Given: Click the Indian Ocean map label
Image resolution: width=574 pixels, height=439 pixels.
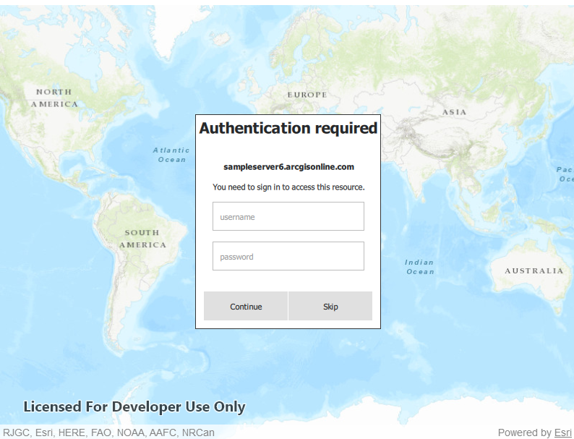Looking at the screenshot, I should pos(420,267).
